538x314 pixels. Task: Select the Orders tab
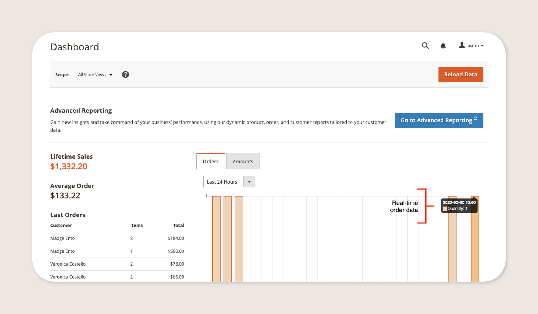pos(210,162)
